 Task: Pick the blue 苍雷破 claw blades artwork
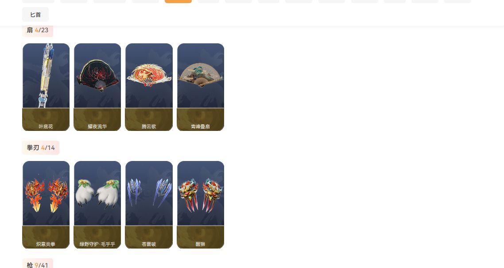pyautogui.click(x=149, y=193)
